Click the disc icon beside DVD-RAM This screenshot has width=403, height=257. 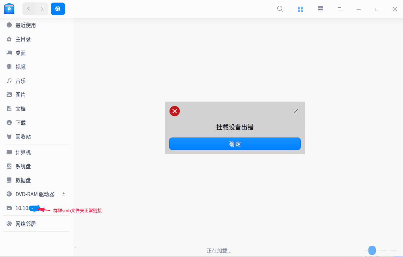point(9,194)
